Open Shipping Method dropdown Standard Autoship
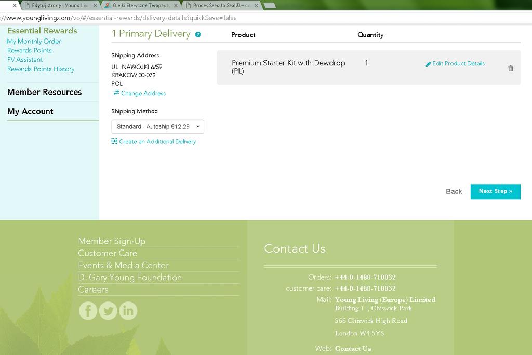Screen dimensions: 532x355 click(x=158, y=127)
